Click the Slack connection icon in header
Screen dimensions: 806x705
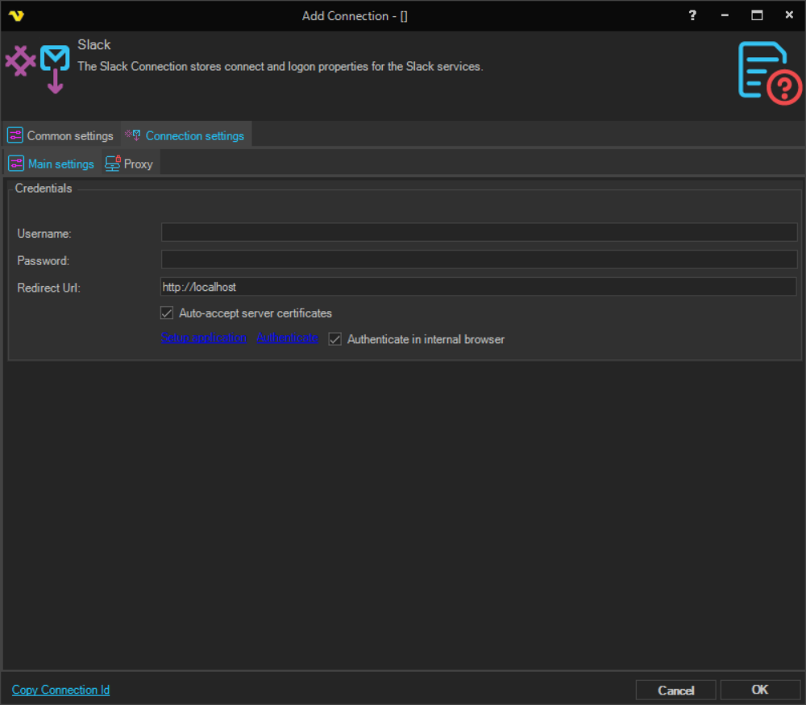37,67
